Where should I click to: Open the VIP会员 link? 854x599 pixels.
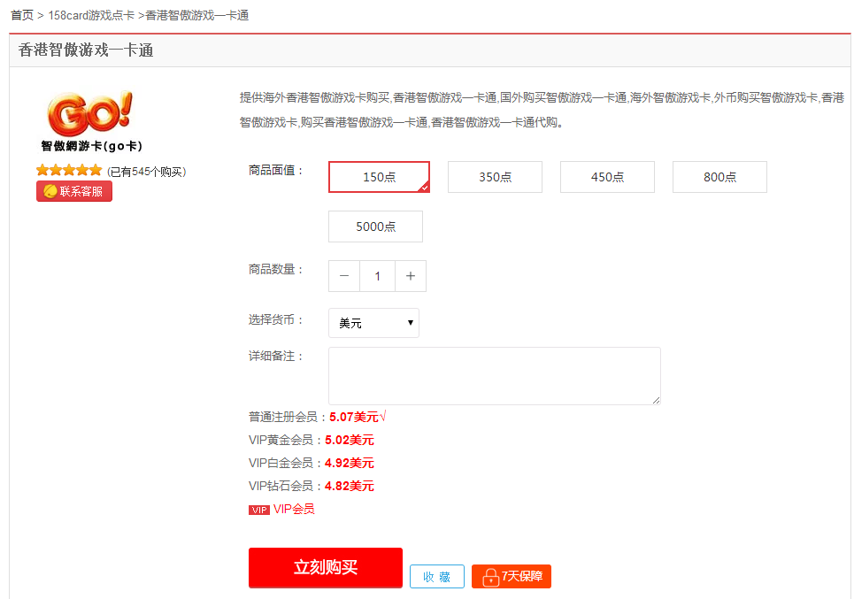294,509
